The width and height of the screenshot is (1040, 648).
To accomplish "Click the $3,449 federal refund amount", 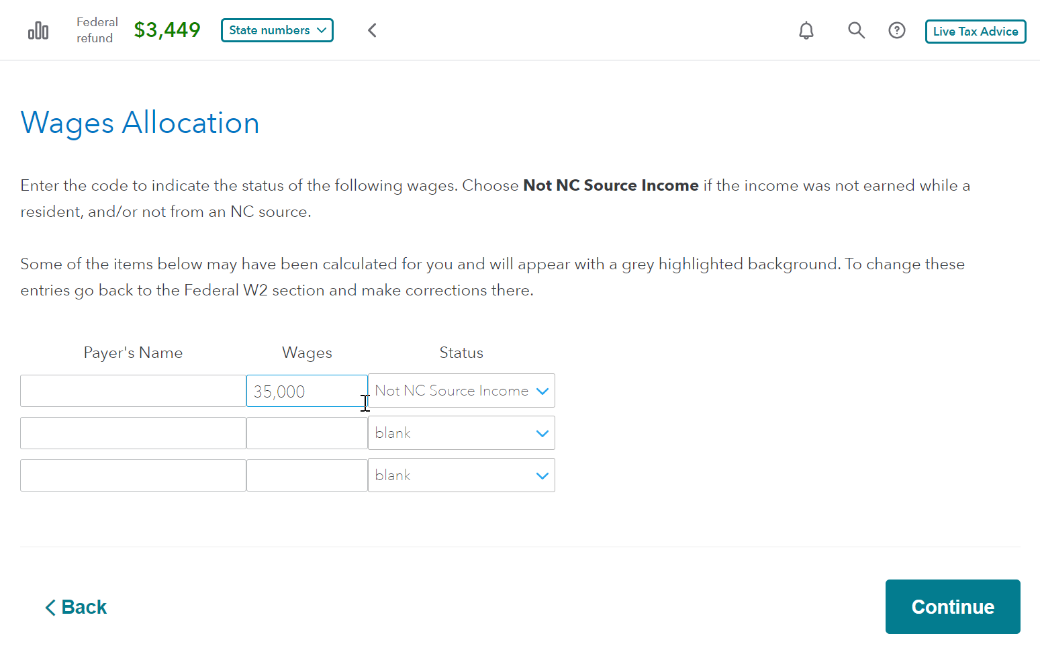I will (x=167, y=30).
